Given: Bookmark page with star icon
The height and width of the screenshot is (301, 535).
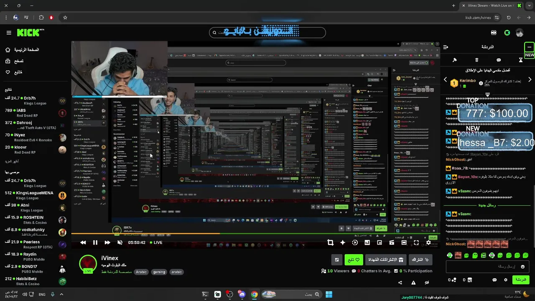Looking at the screenshot, I should [65, 18].
